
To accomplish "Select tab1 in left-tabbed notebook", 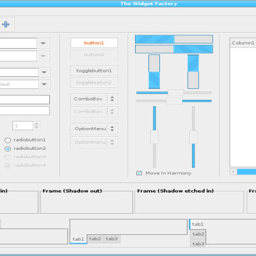I will [x=198, y=224].
